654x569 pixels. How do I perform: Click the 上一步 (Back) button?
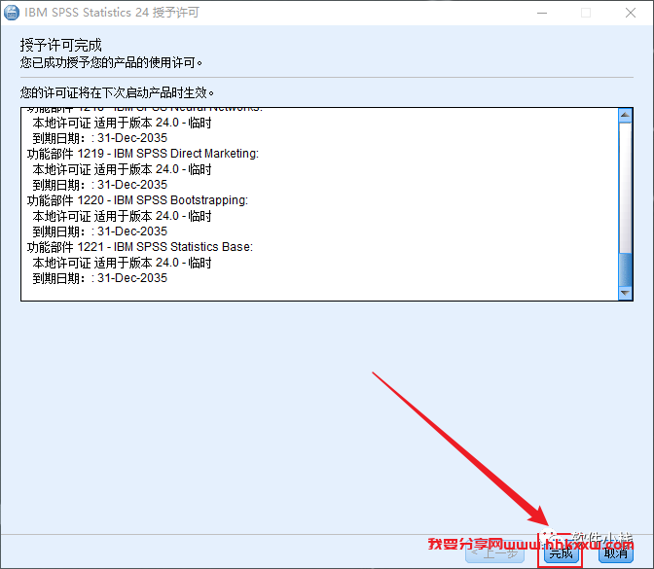(x=494, y=553)
